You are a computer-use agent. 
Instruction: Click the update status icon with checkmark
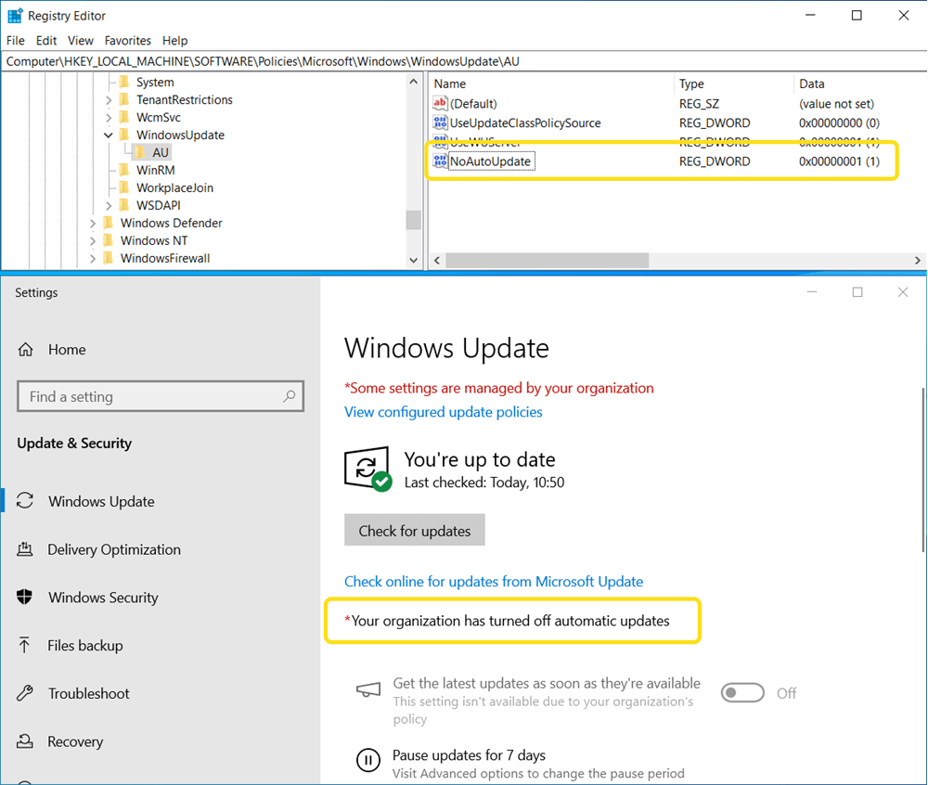[368, 469]
